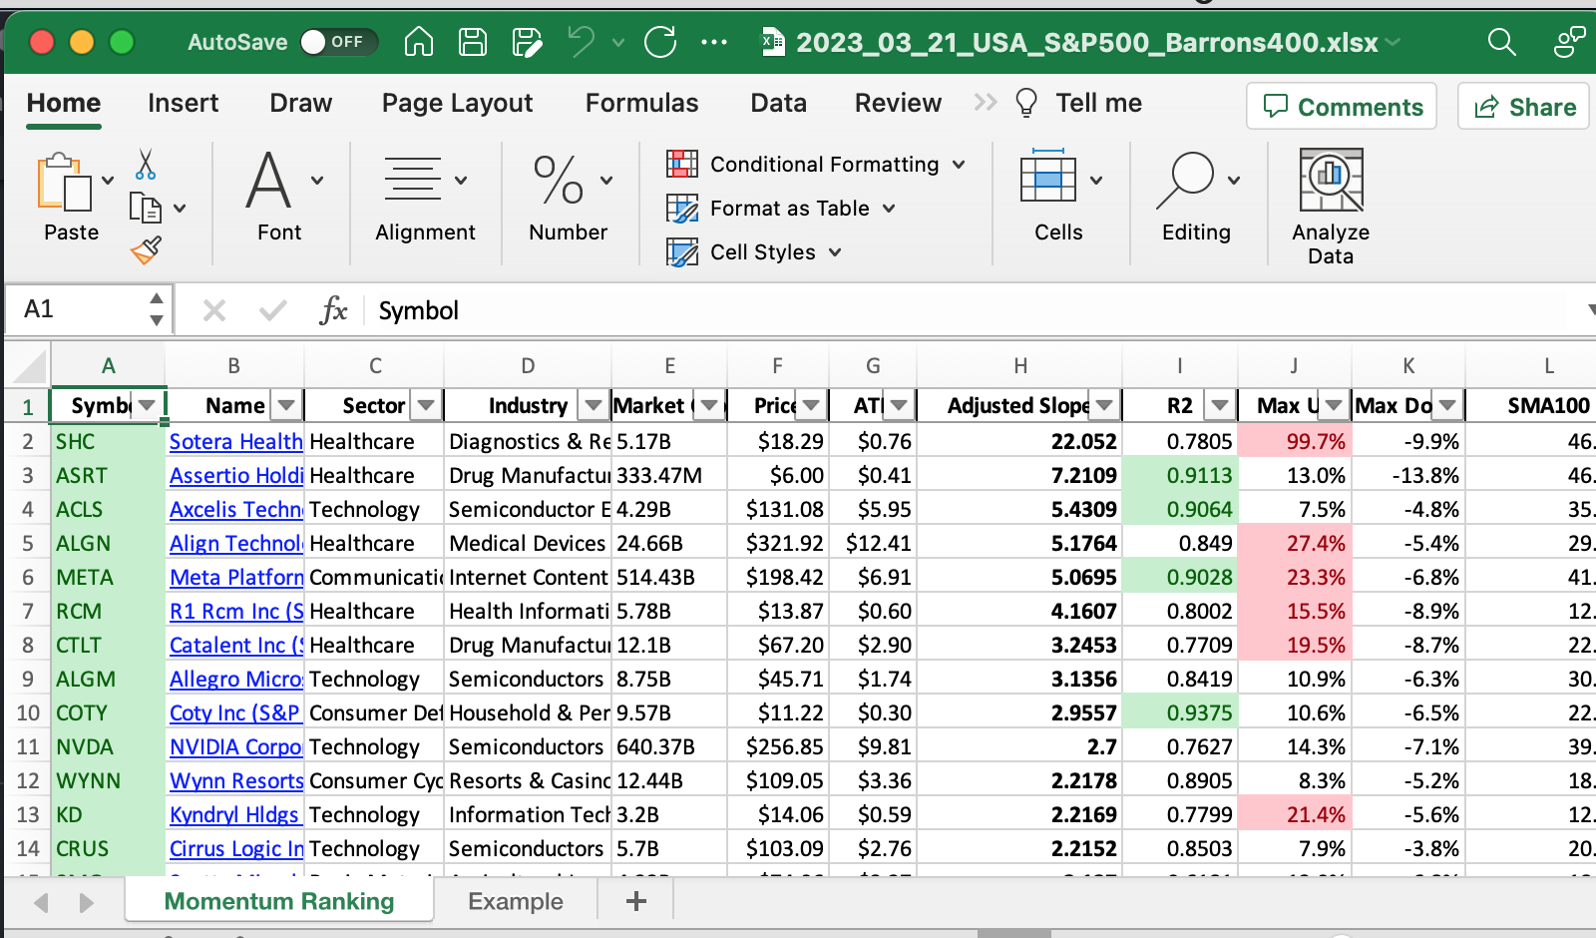Switch to the Formulas ribbon tab
Screen dimensions: 1596x938
pyautogui.click(x=641, y=103)
